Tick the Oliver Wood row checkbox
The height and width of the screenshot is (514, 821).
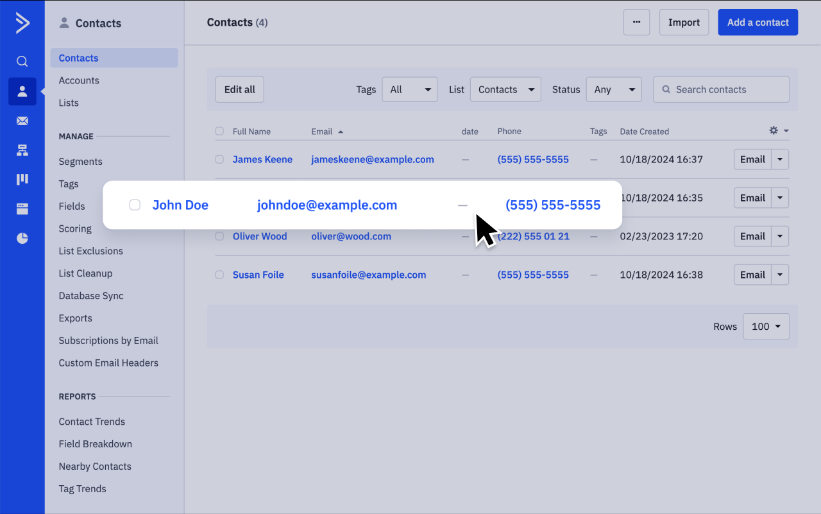(x=219, y=236)
